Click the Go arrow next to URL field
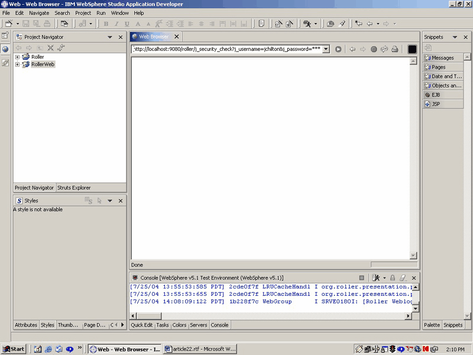The image size is (473, 355). tap(338, 49)
